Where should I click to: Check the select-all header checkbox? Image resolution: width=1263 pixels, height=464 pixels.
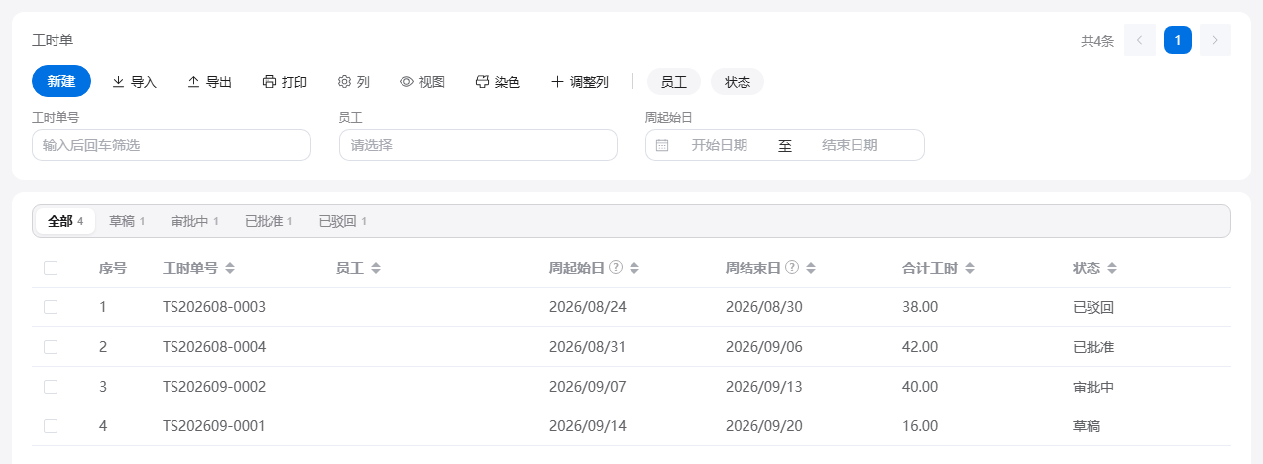51,268
